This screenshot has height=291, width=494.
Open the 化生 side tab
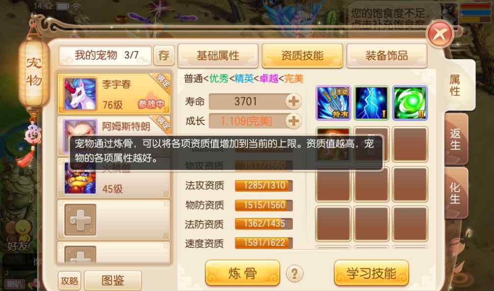pos(456,193)
